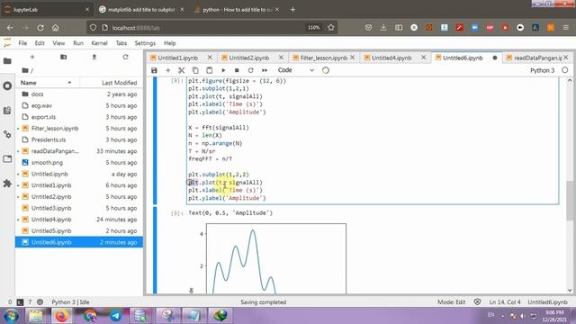Open Telegram in the taskbar
Image resolution: width=576 pixels, height=324 pixels.
(116, 316)
